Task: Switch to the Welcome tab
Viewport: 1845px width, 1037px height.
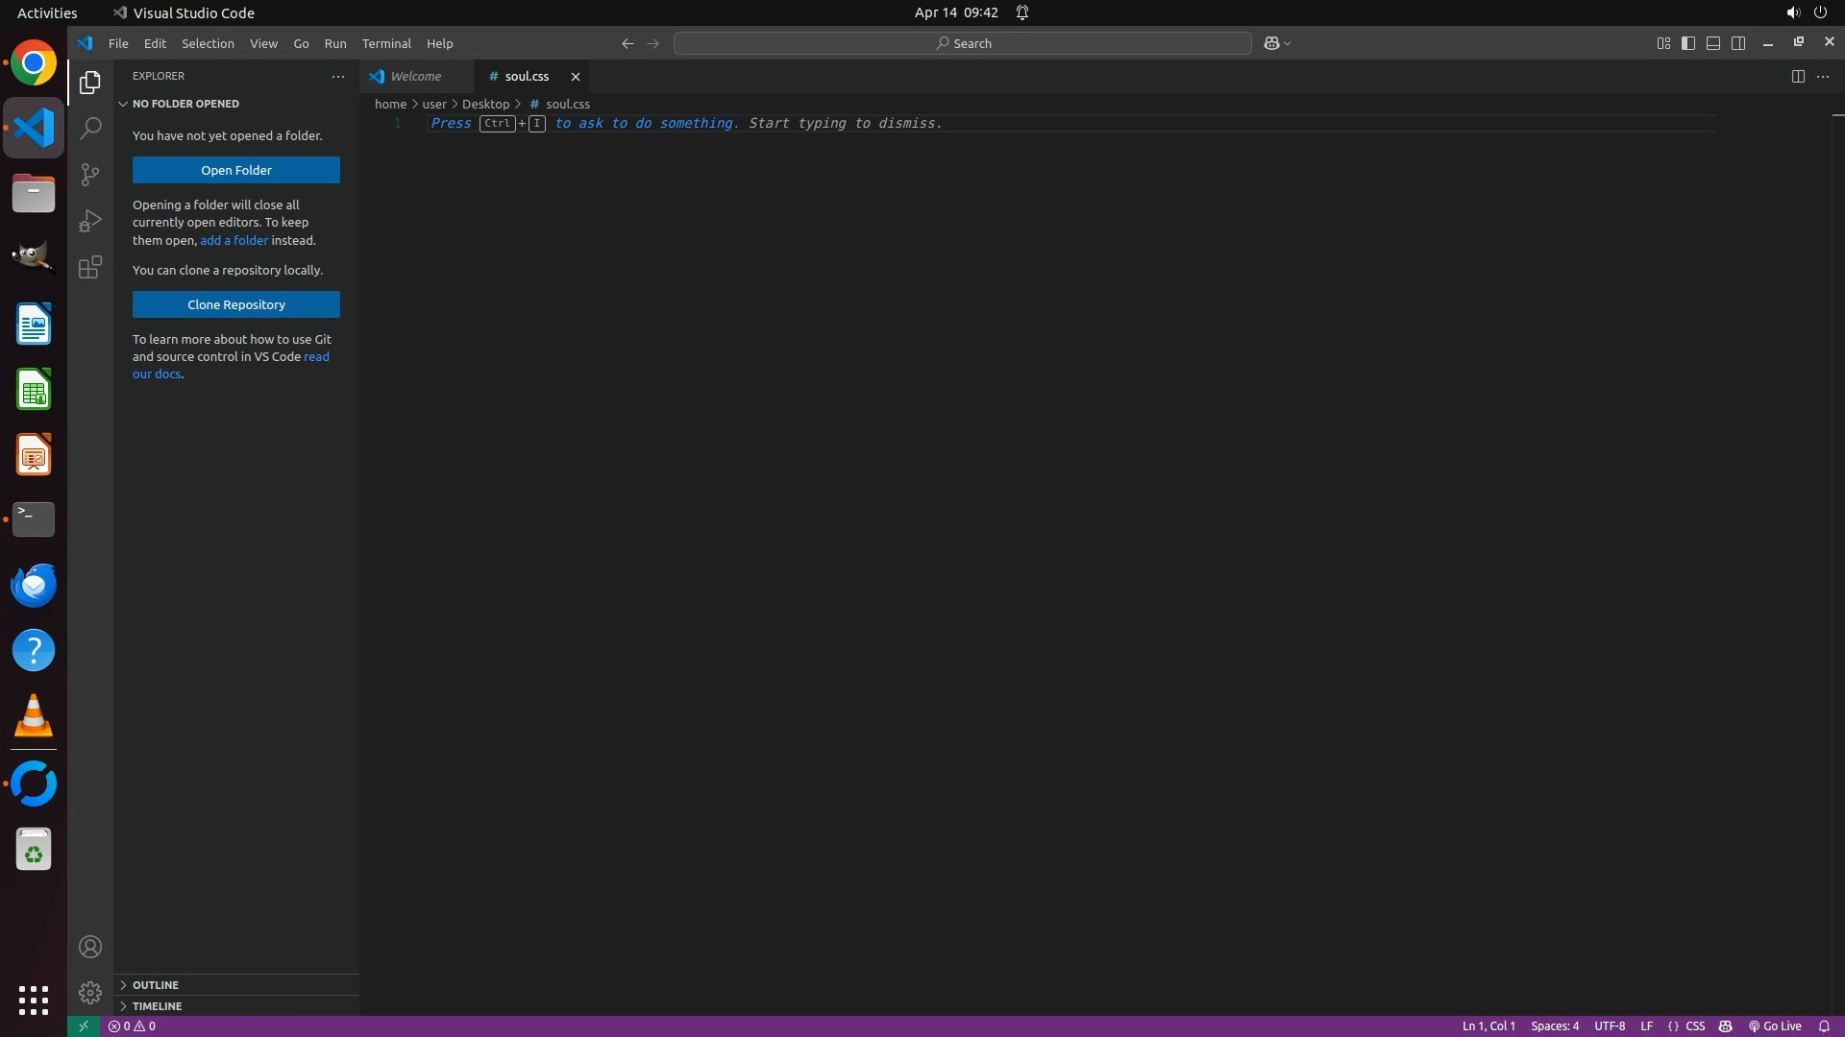Action: [x=415, y=76]
